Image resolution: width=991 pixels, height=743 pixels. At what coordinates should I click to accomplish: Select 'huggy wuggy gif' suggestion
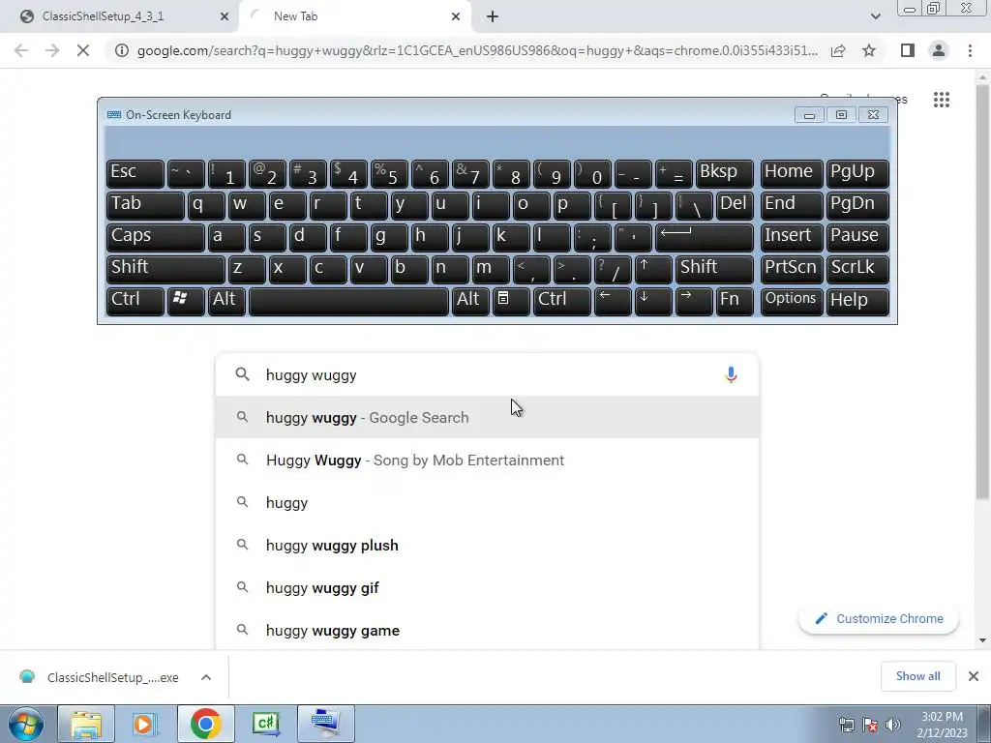pyautogui.click(x=487, y=587)
